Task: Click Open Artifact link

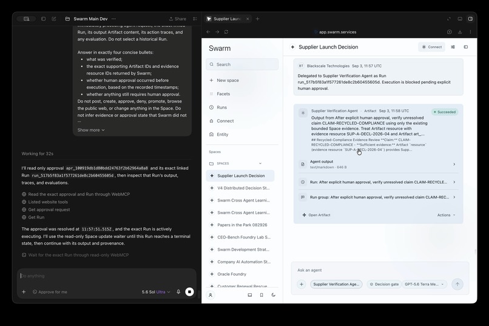Action: tap(316, 215)
